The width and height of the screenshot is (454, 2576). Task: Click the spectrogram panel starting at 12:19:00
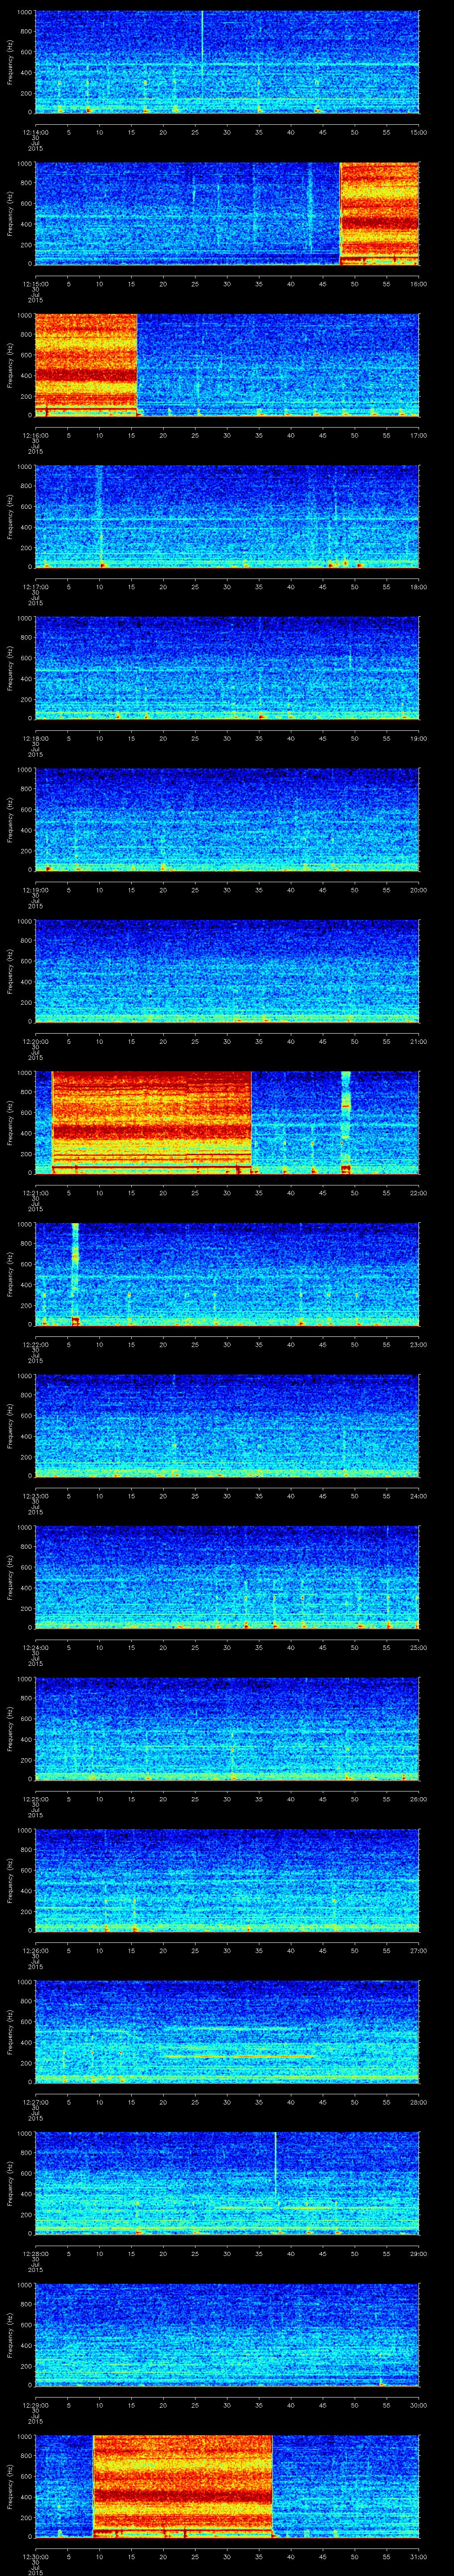pos(227,820)
